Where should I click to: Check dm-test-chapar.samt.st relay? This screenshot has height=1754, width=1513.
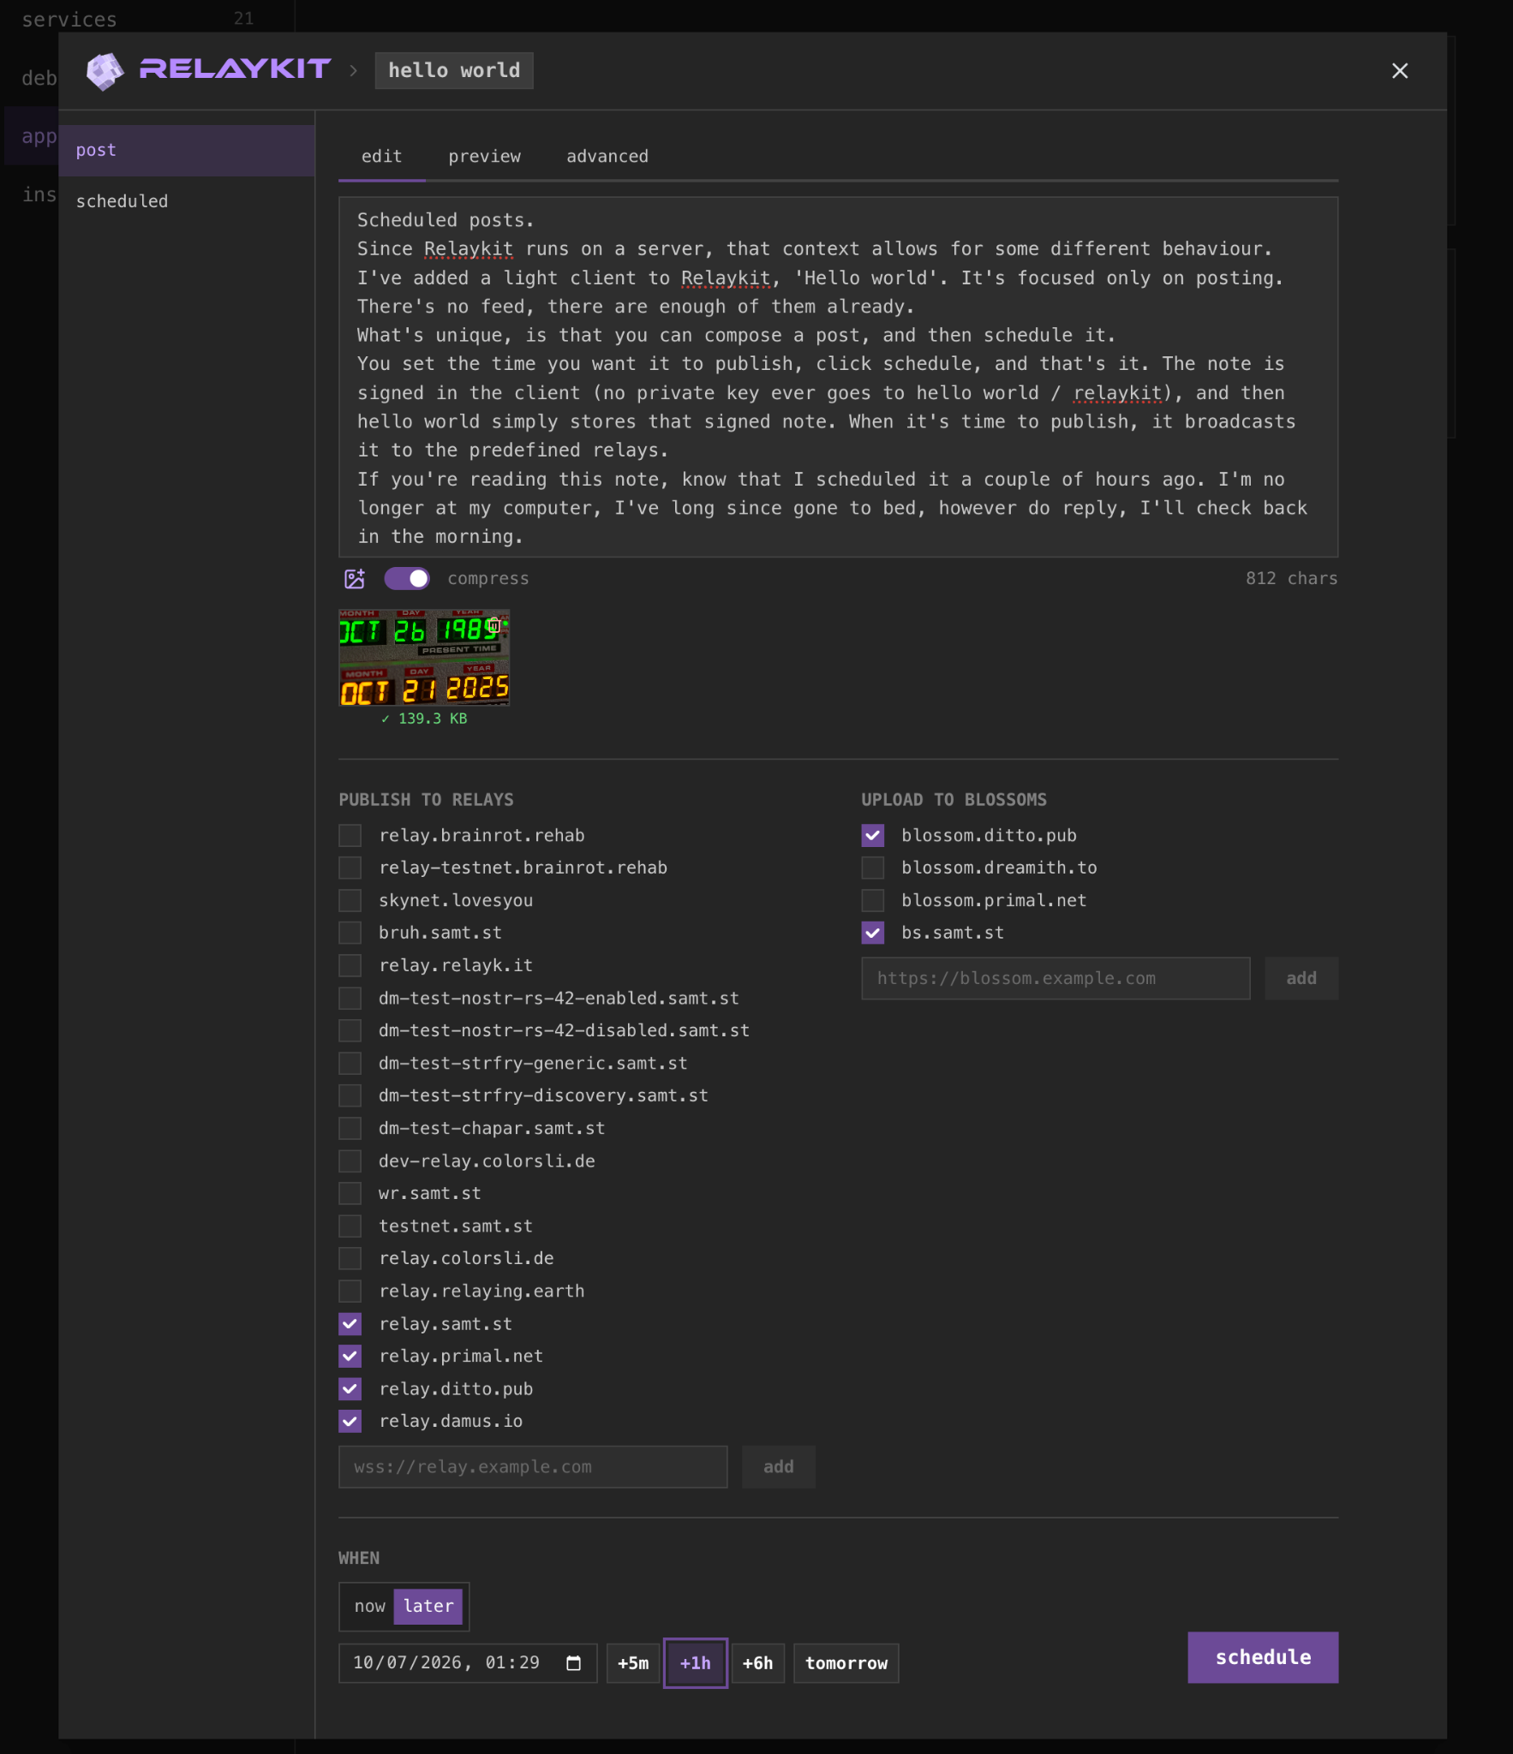(x=350, y=1128)
